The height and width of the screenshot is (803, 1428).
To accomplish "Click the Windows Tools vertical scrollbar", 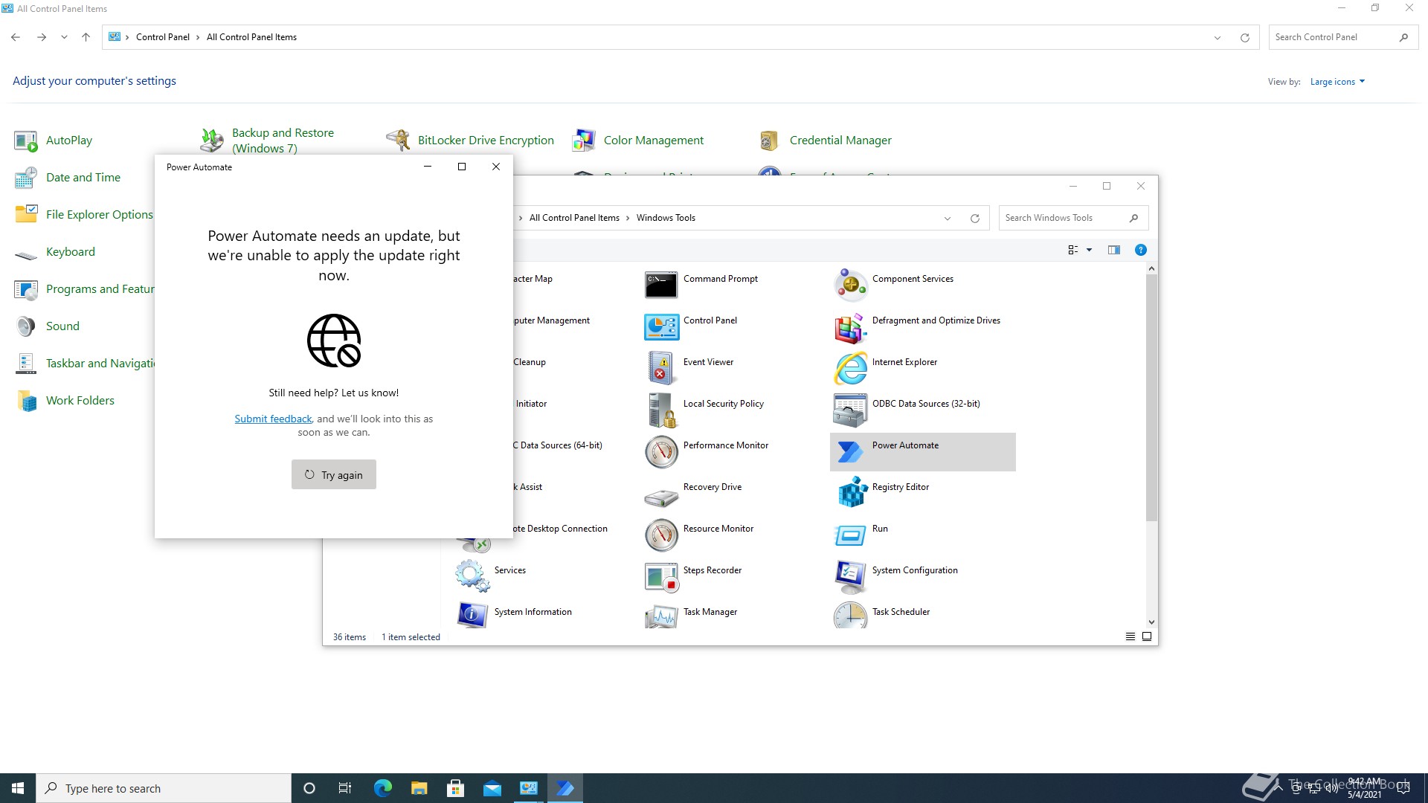I will tap(1151, 399).
